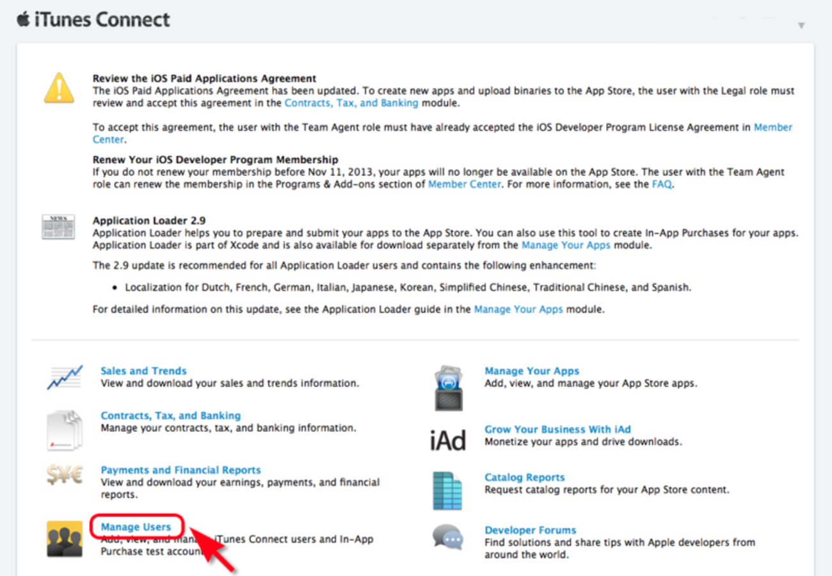Viewport: 832px width, 576px height.
Task: Open Payments and Financial Reports link
Action: (x=180, y=470)
